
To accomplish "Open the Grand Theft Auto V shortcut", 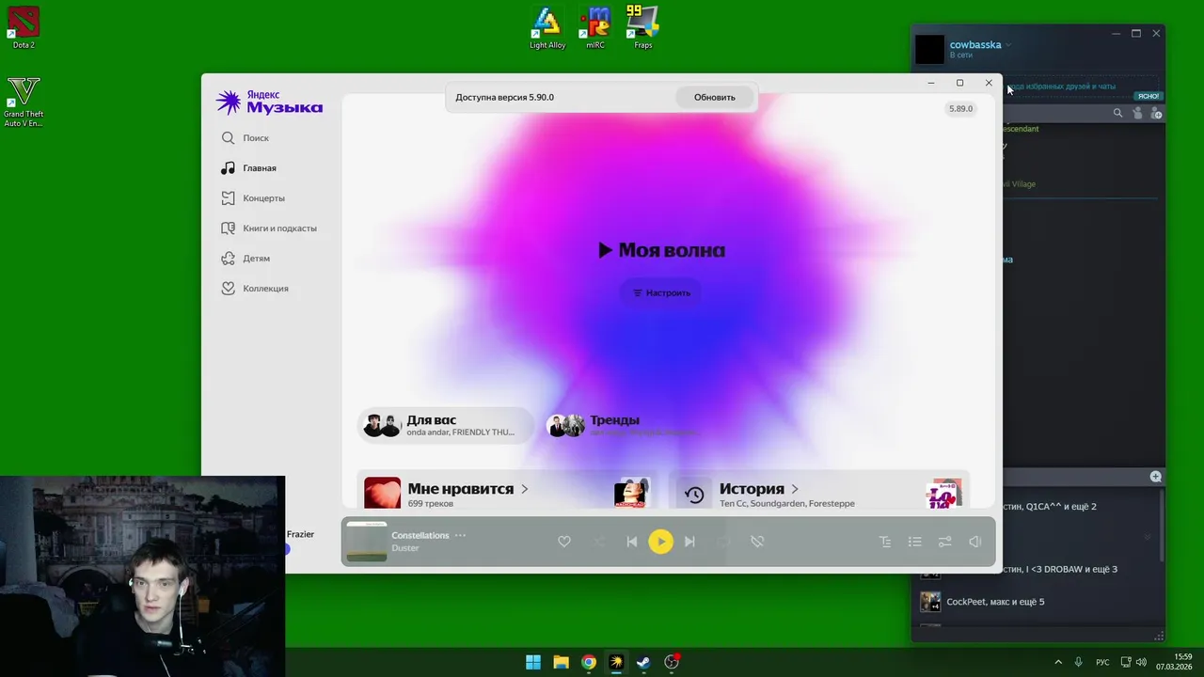I will pyautogui.click(x=24, y=102).
